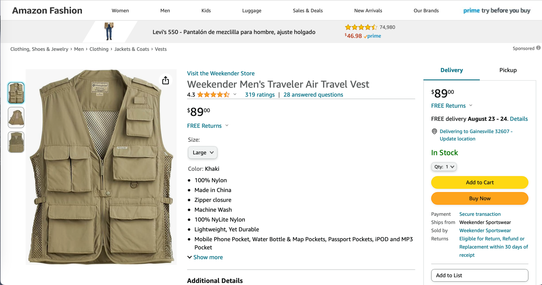
Task: Click the Add to List button
Action: coord(479,275)
